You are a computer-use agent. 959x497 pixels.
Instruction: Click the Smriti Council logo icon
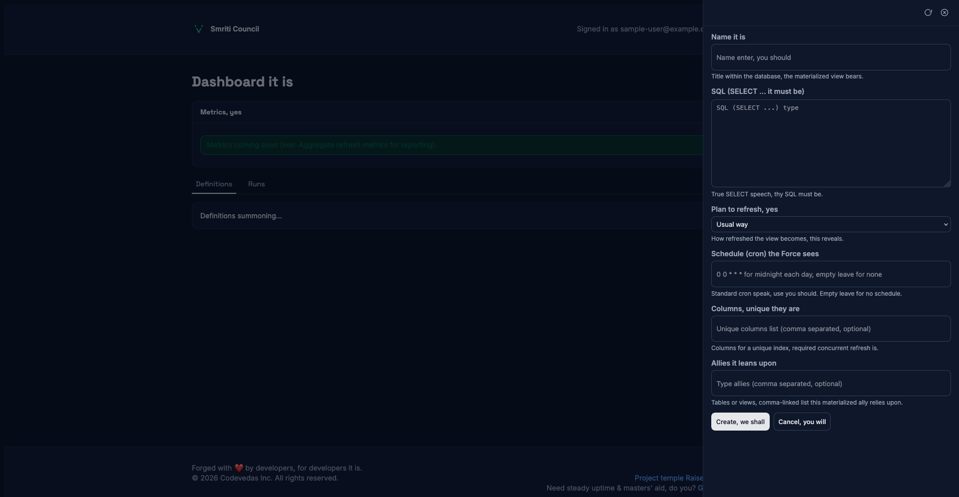pyautogui.click(x=198, y=29)
